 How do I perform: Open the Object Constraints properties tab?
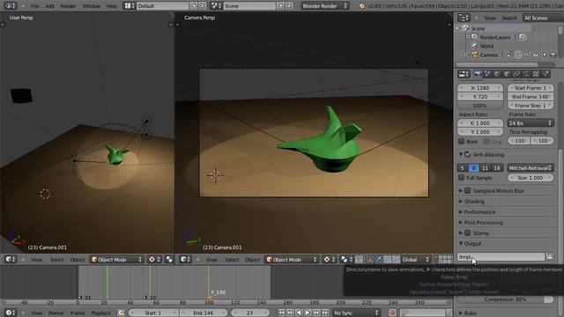(x=516, y=74)
